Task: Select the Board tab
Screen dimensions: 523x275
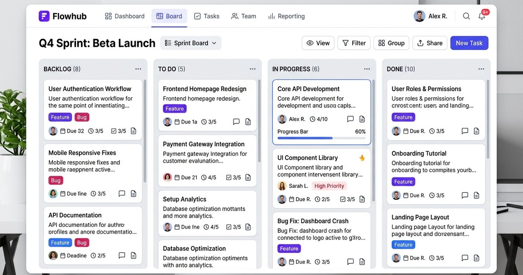Action: [169, 16]
